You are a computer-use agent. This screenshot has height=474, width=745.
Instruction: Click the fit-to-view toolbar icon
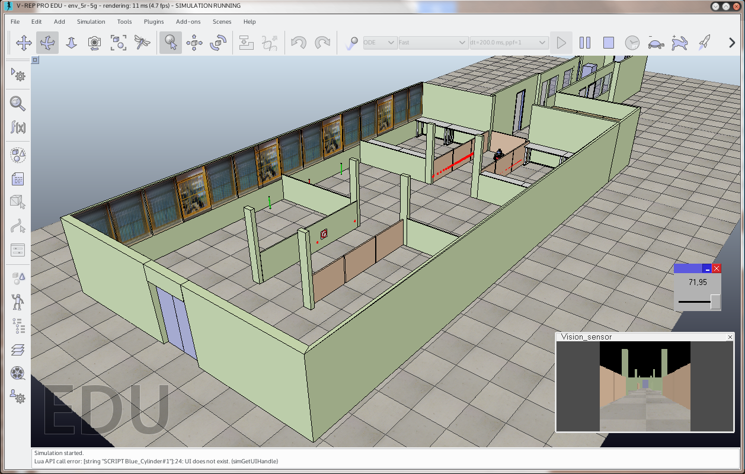click(x=119, y=43)
